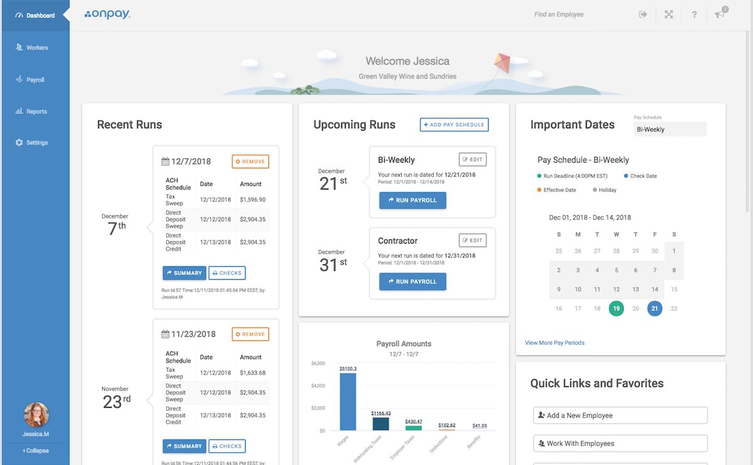Screen dimensions: 753x465
Task: Open help question mark icon
Action: [694, 14]
